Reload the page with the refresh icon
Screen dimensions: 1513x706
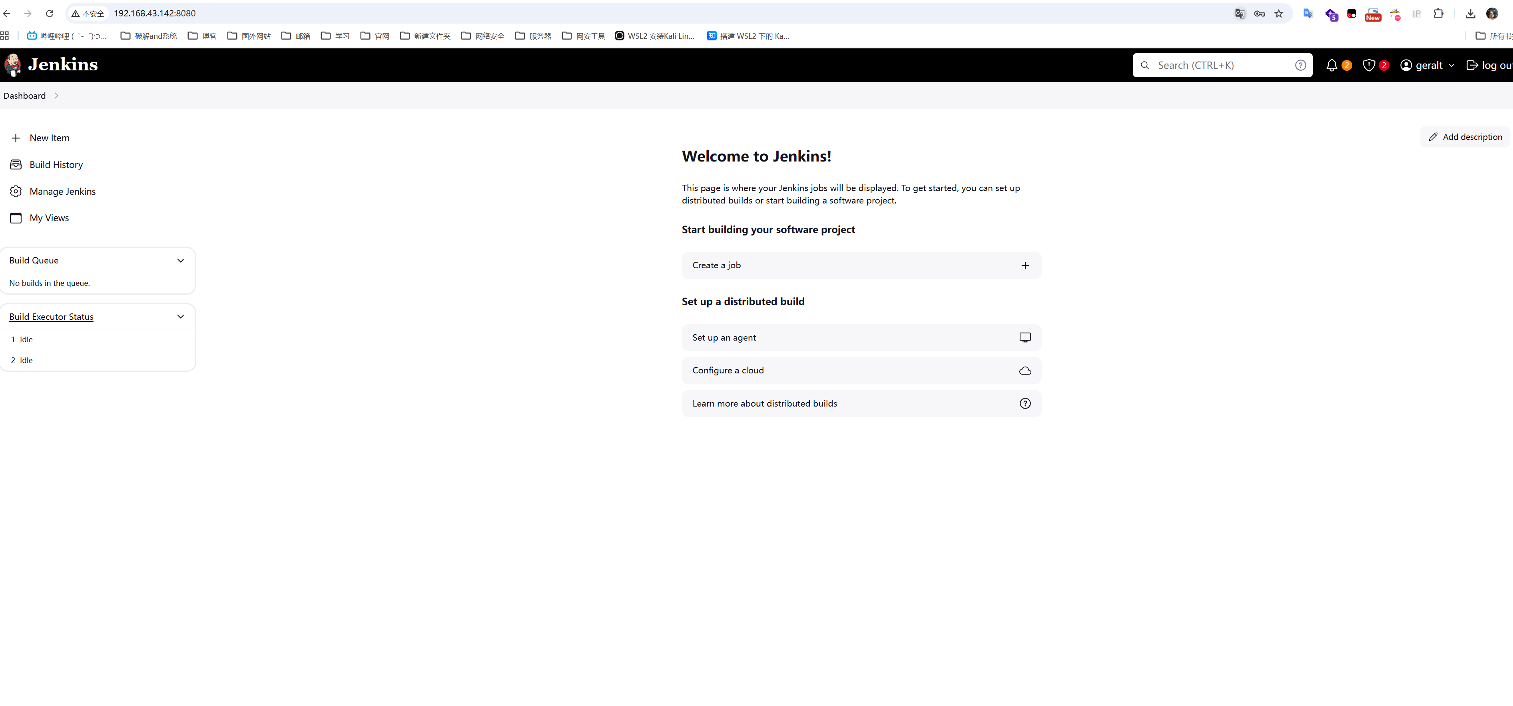point(49,14)
